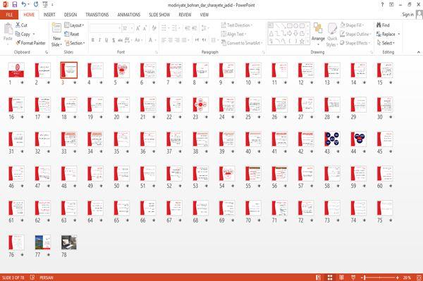Viewport: 423px width, 281px height.
Task: Open the ANIMATIONS tab
Action: [x=129, y=15]
